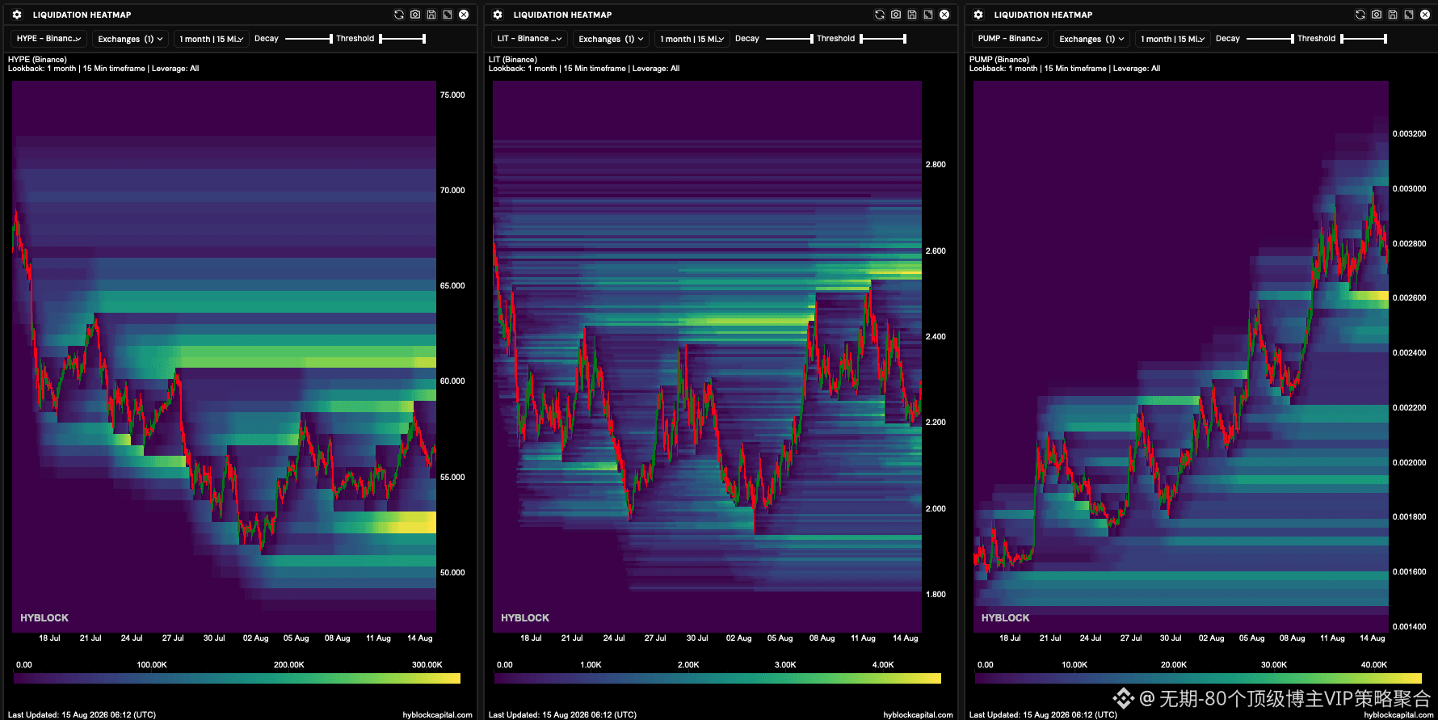
Task: Click the PUMP heatmap color scale bar
Action: tap(1198, 679)
